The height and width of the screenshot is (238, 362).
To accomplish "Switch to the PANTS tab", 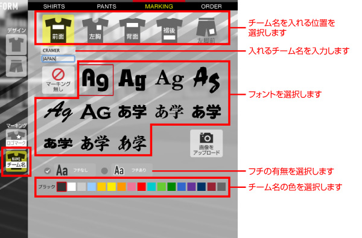I will click(x=106, y=6).
